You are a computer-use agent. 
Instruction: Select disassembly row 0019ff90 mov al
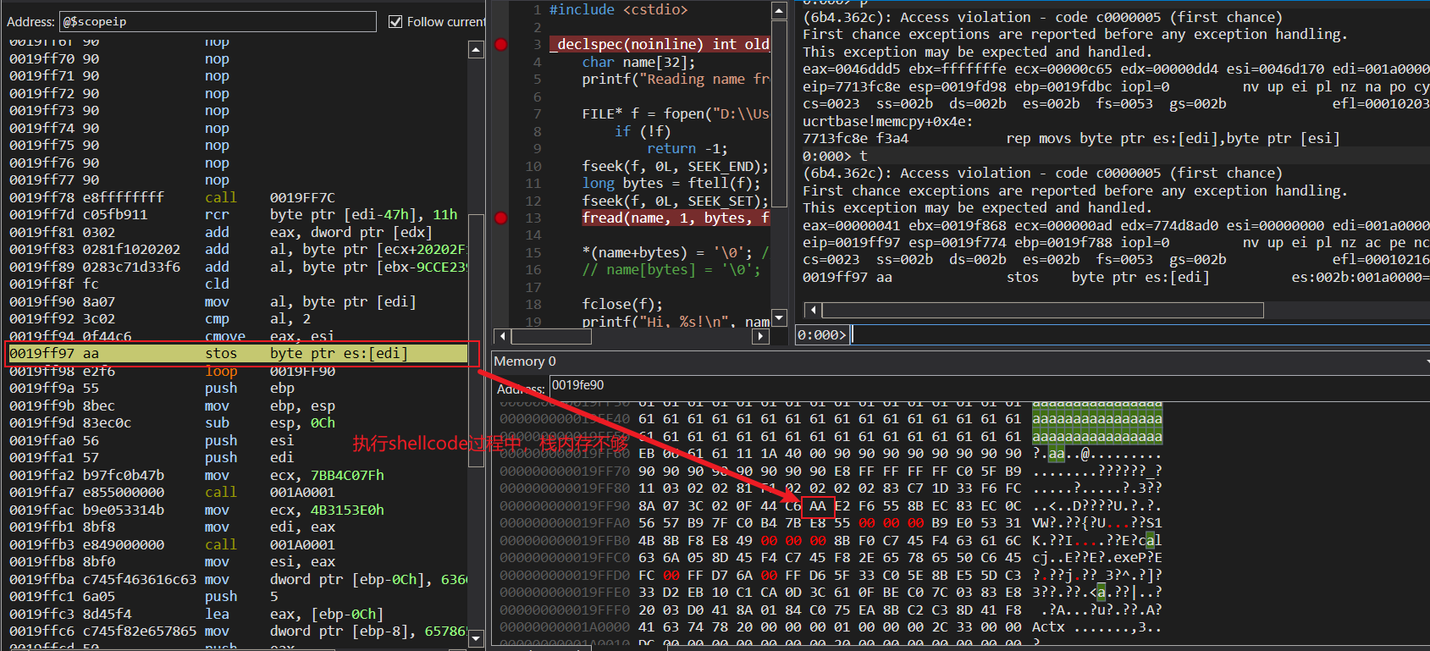[x=238, y=301]
